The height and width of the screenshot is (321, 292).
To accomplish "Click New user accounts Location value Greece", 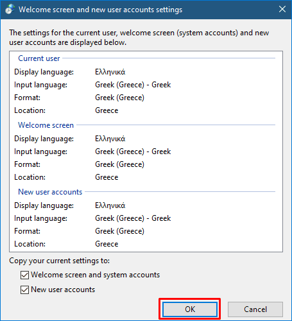I will (x=107, y=244).
